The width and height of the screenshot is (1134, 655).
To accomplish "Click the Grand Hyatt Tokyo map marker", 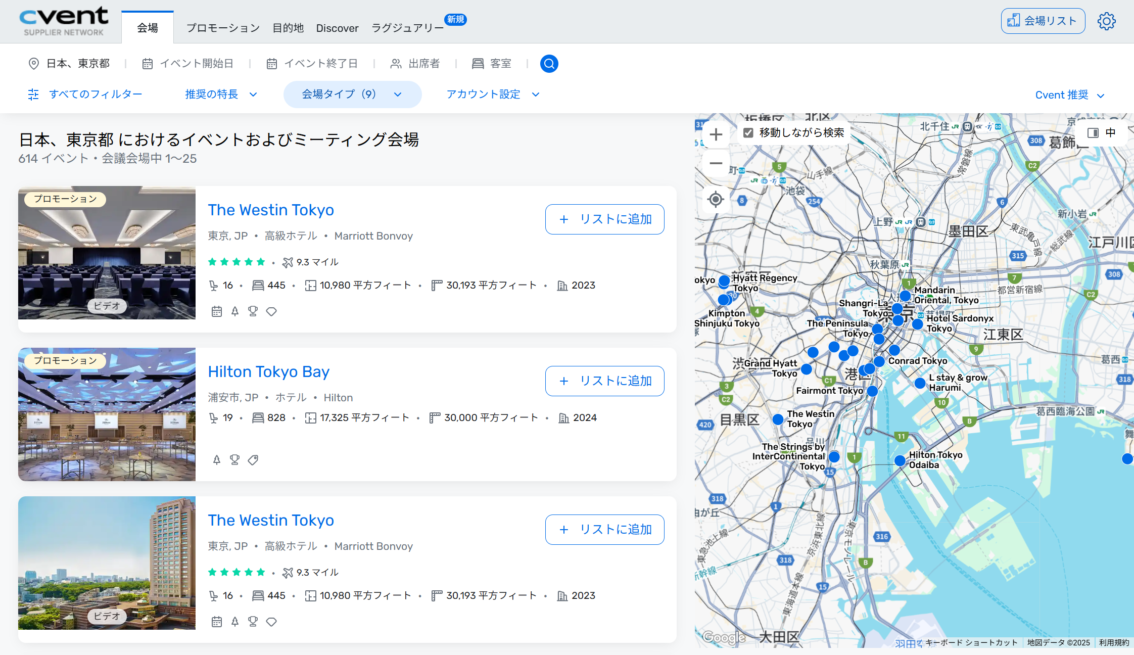I will coord(807,369).
